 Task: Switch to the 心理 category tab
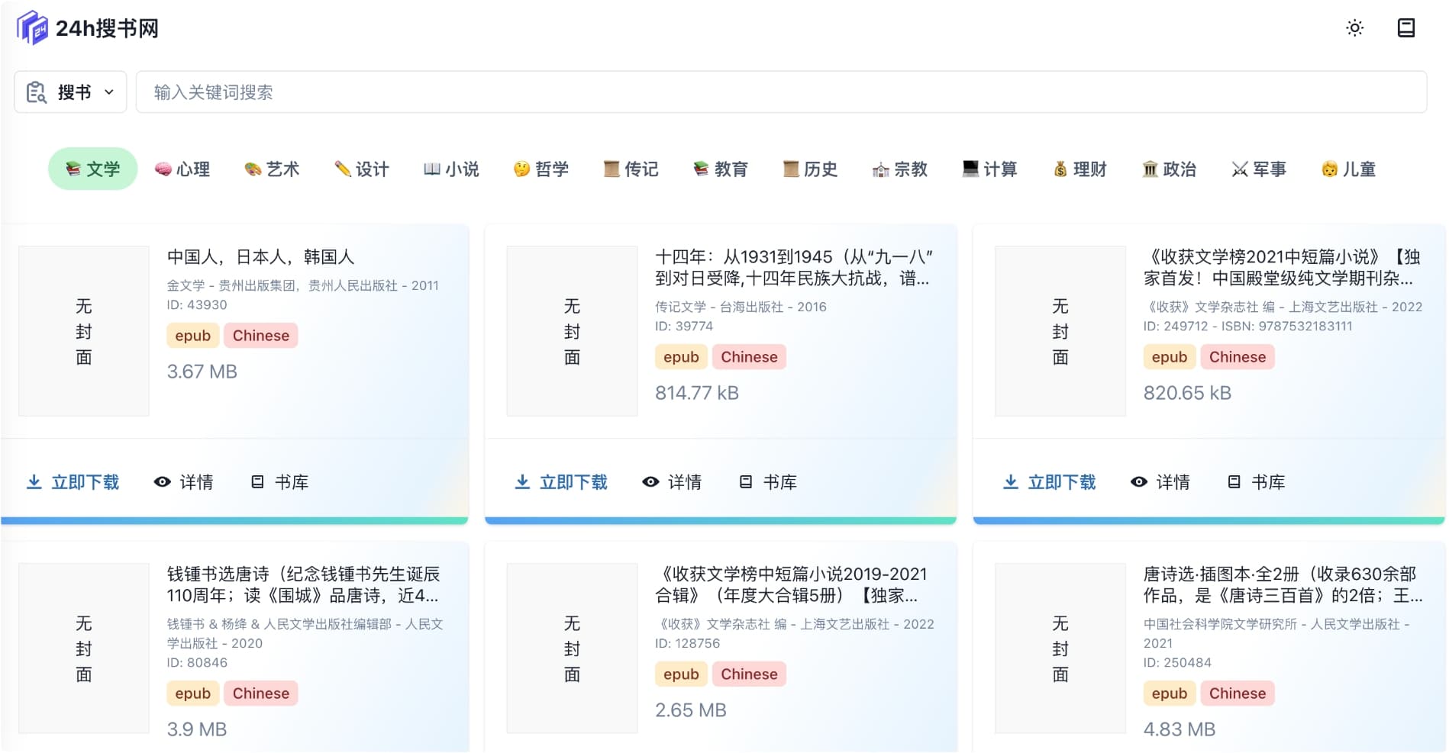[182, 169]
